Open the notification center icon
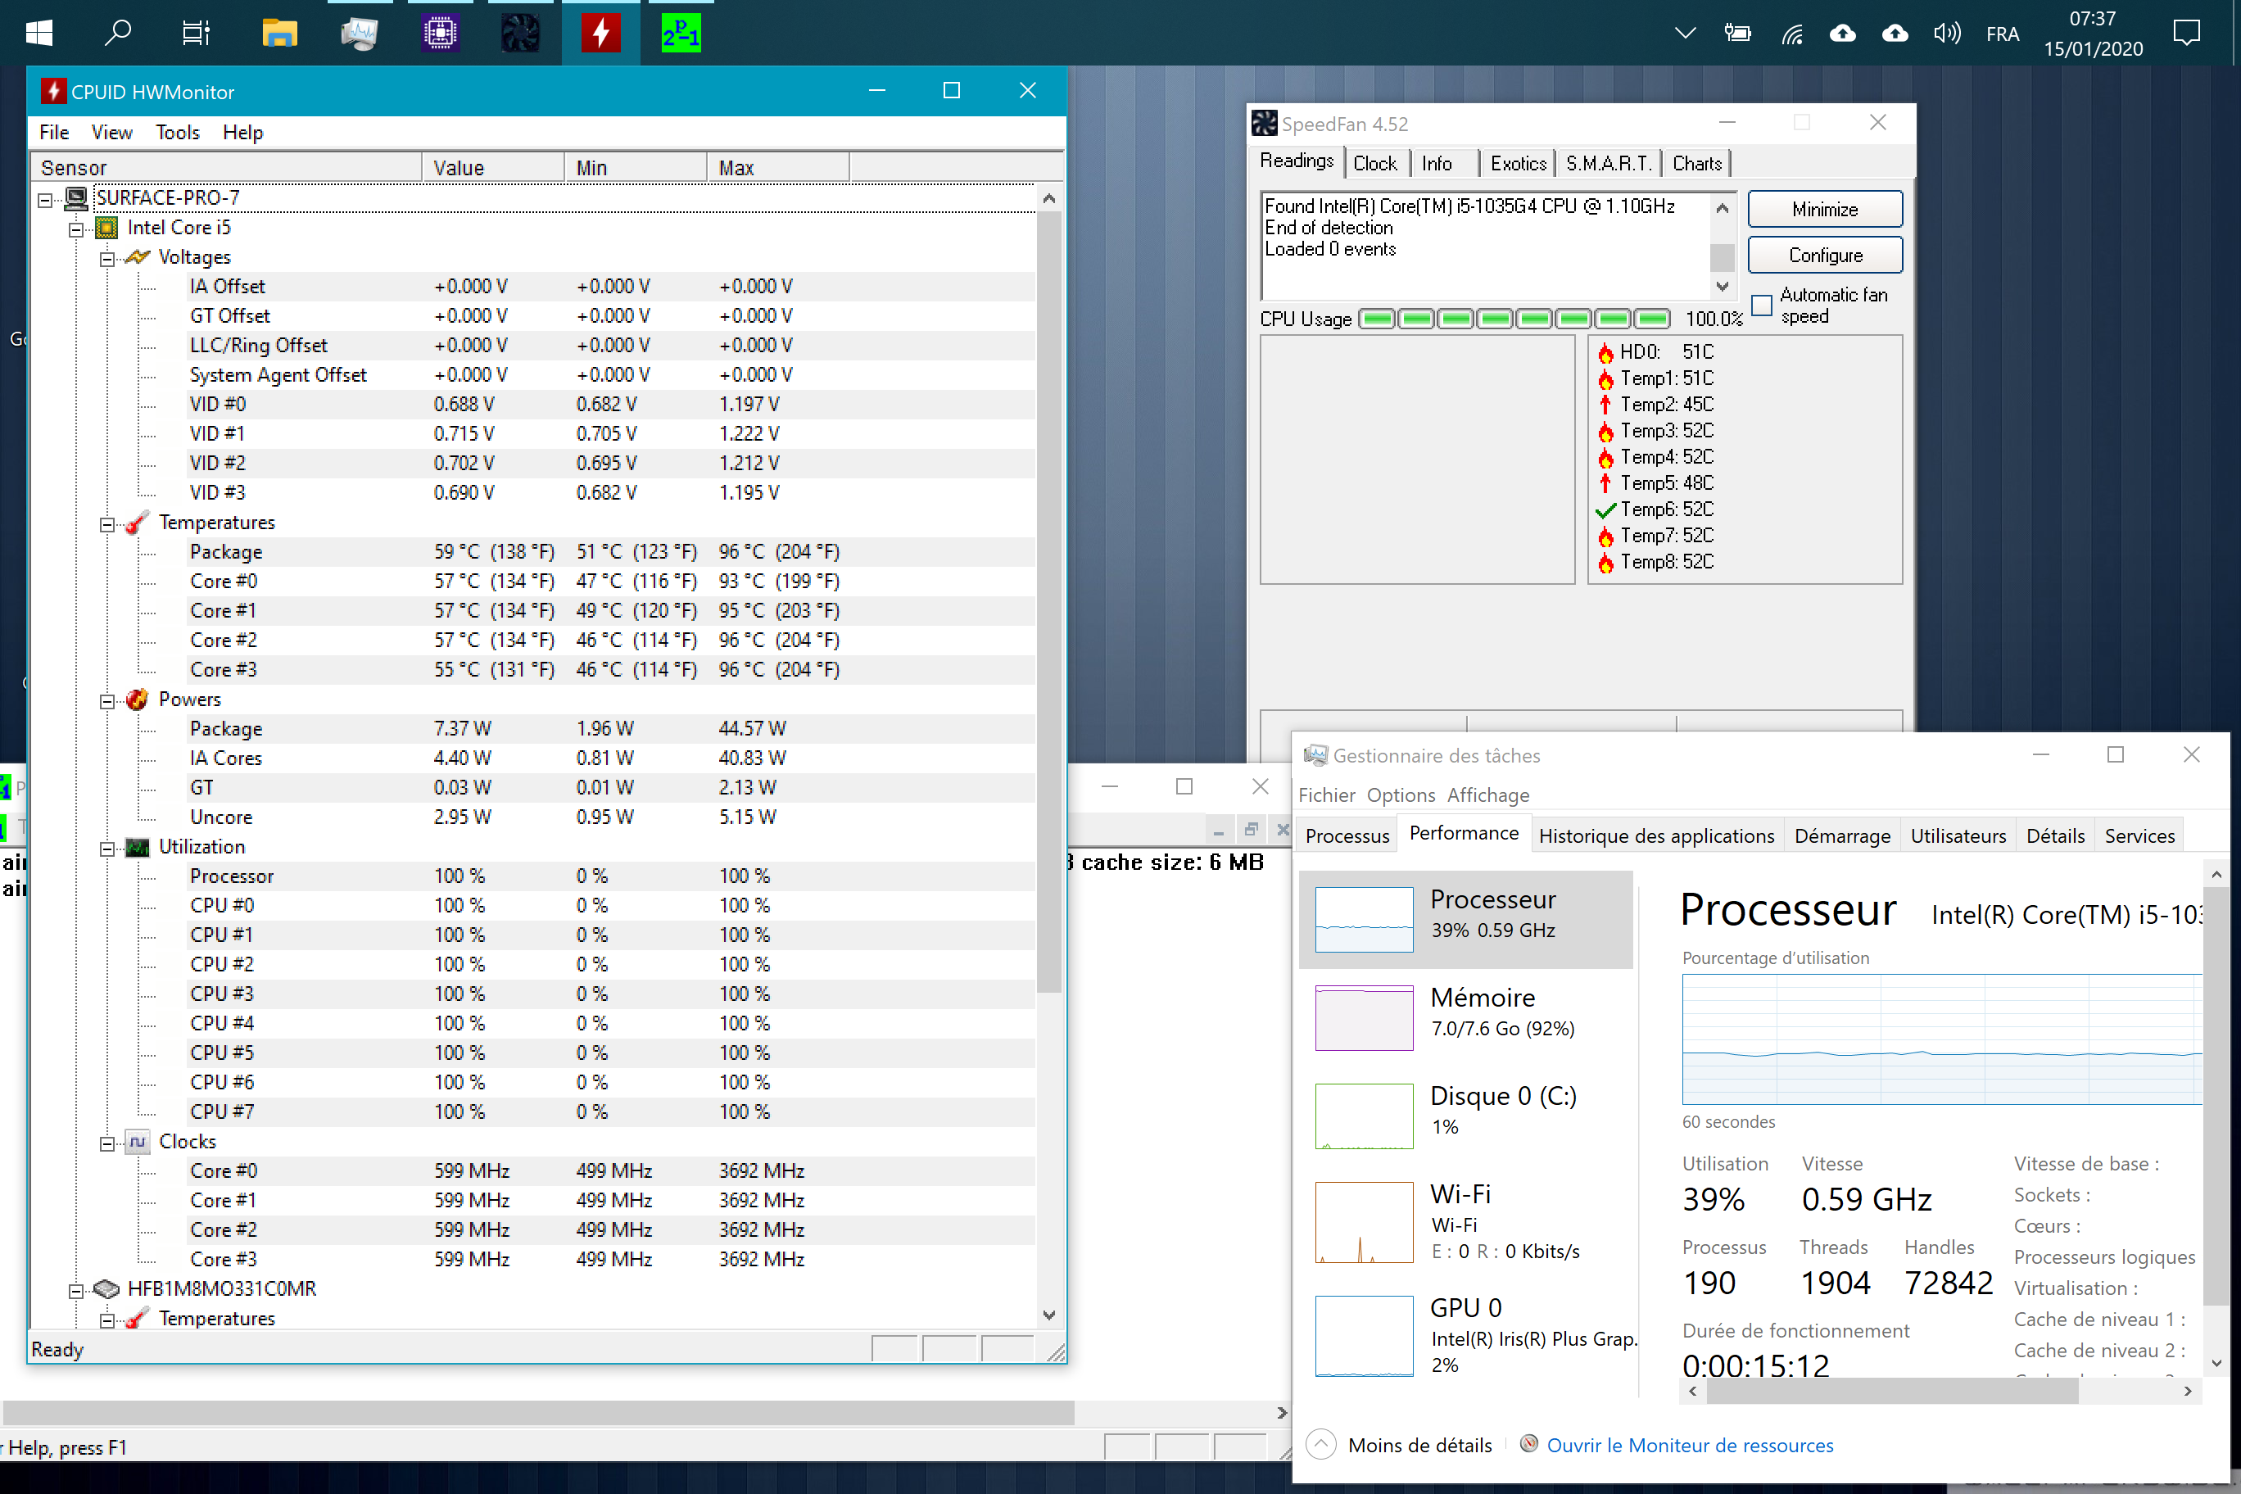 [x=2186, y=34]
